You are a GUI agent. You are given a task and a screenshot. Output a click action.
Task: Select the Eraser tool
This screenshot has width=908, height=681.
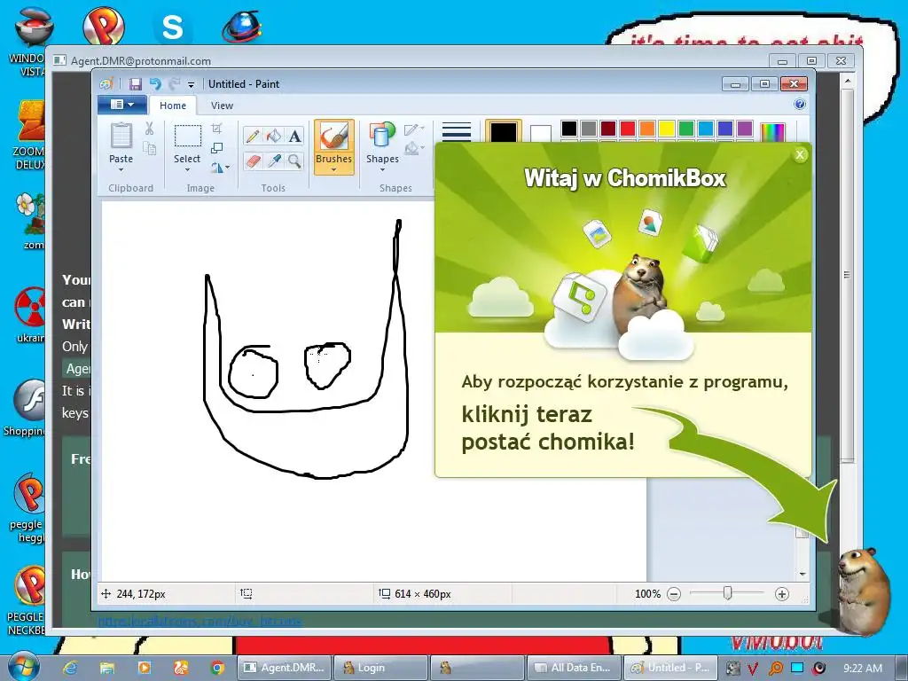(253, 161)
